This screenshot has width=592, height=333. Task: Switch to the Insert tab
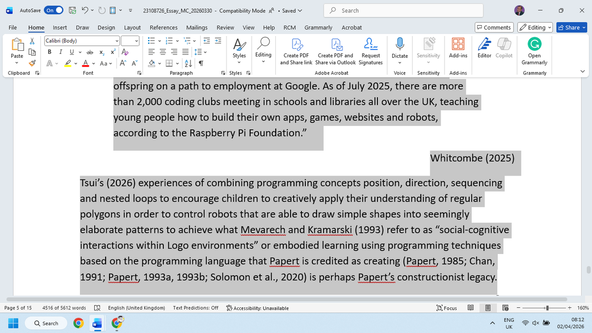click(60, 28)
